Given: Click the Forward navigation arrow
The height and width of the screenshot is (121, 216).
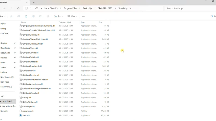Looking at the screenshot, I should click(x=4, y=8).
